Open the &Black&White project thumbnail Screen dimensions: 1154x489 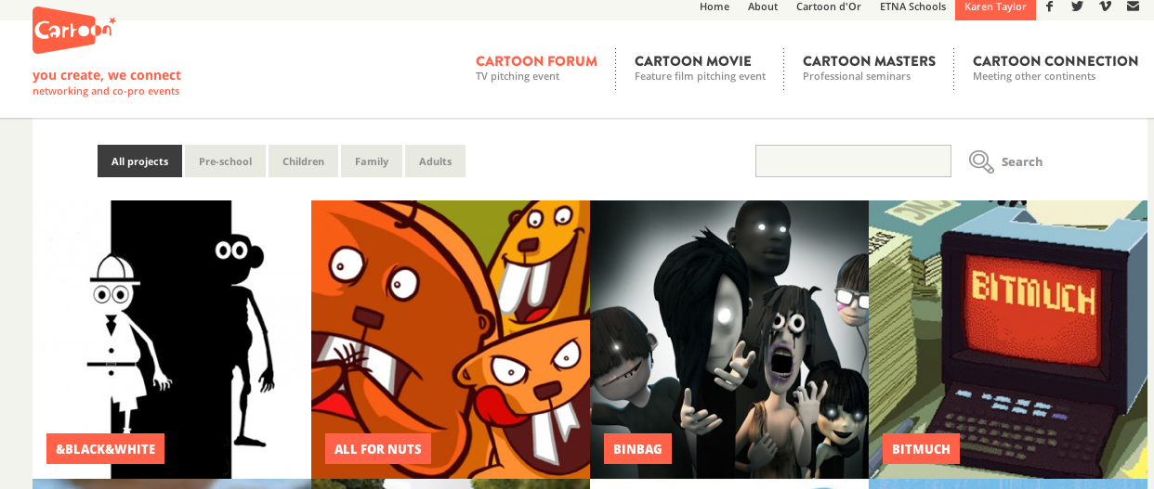172,340
